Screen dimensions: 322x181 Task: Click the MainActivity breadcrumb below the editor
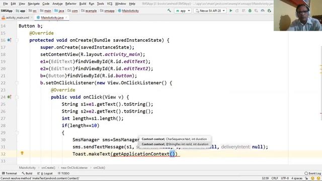tap(27, 167)
